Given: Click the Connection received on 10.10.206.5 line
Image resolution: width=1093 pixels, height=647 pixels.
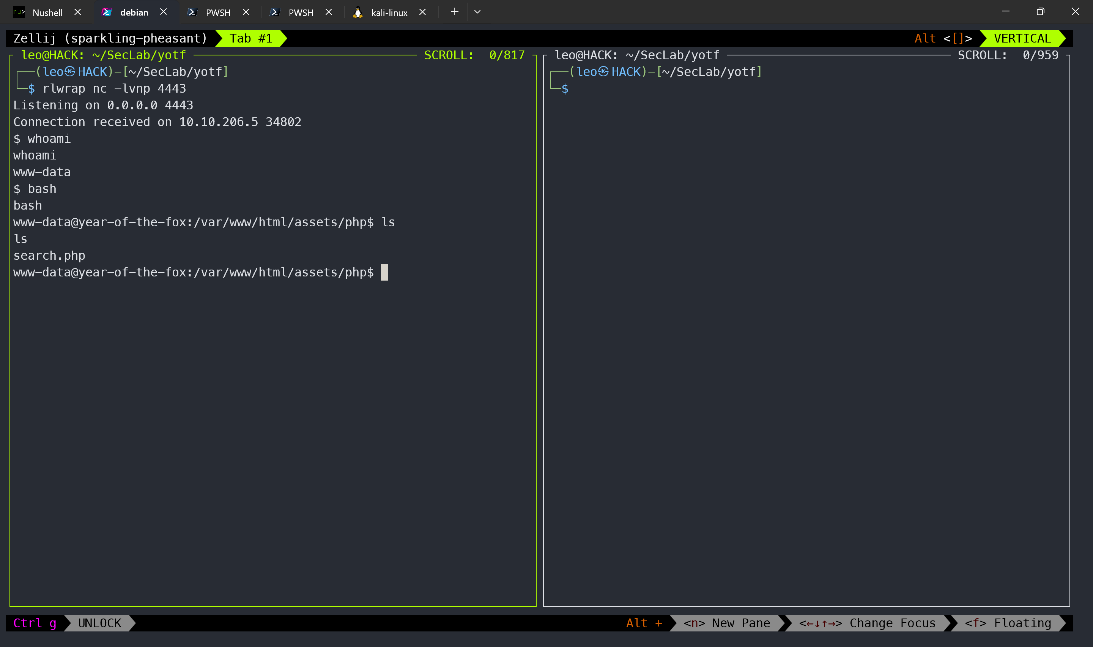Looking at the screenshot, I should [x=157, y=122].
